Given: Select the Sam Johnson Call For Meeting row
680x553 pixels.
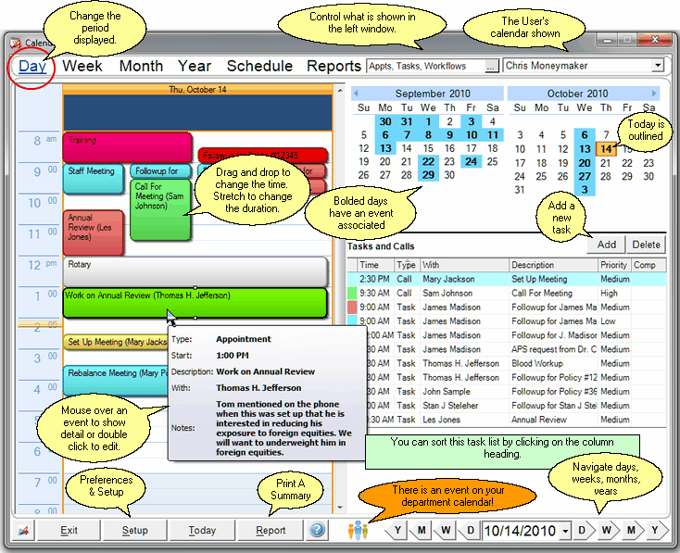Looking at the screenshot, I should coord(507,294).
